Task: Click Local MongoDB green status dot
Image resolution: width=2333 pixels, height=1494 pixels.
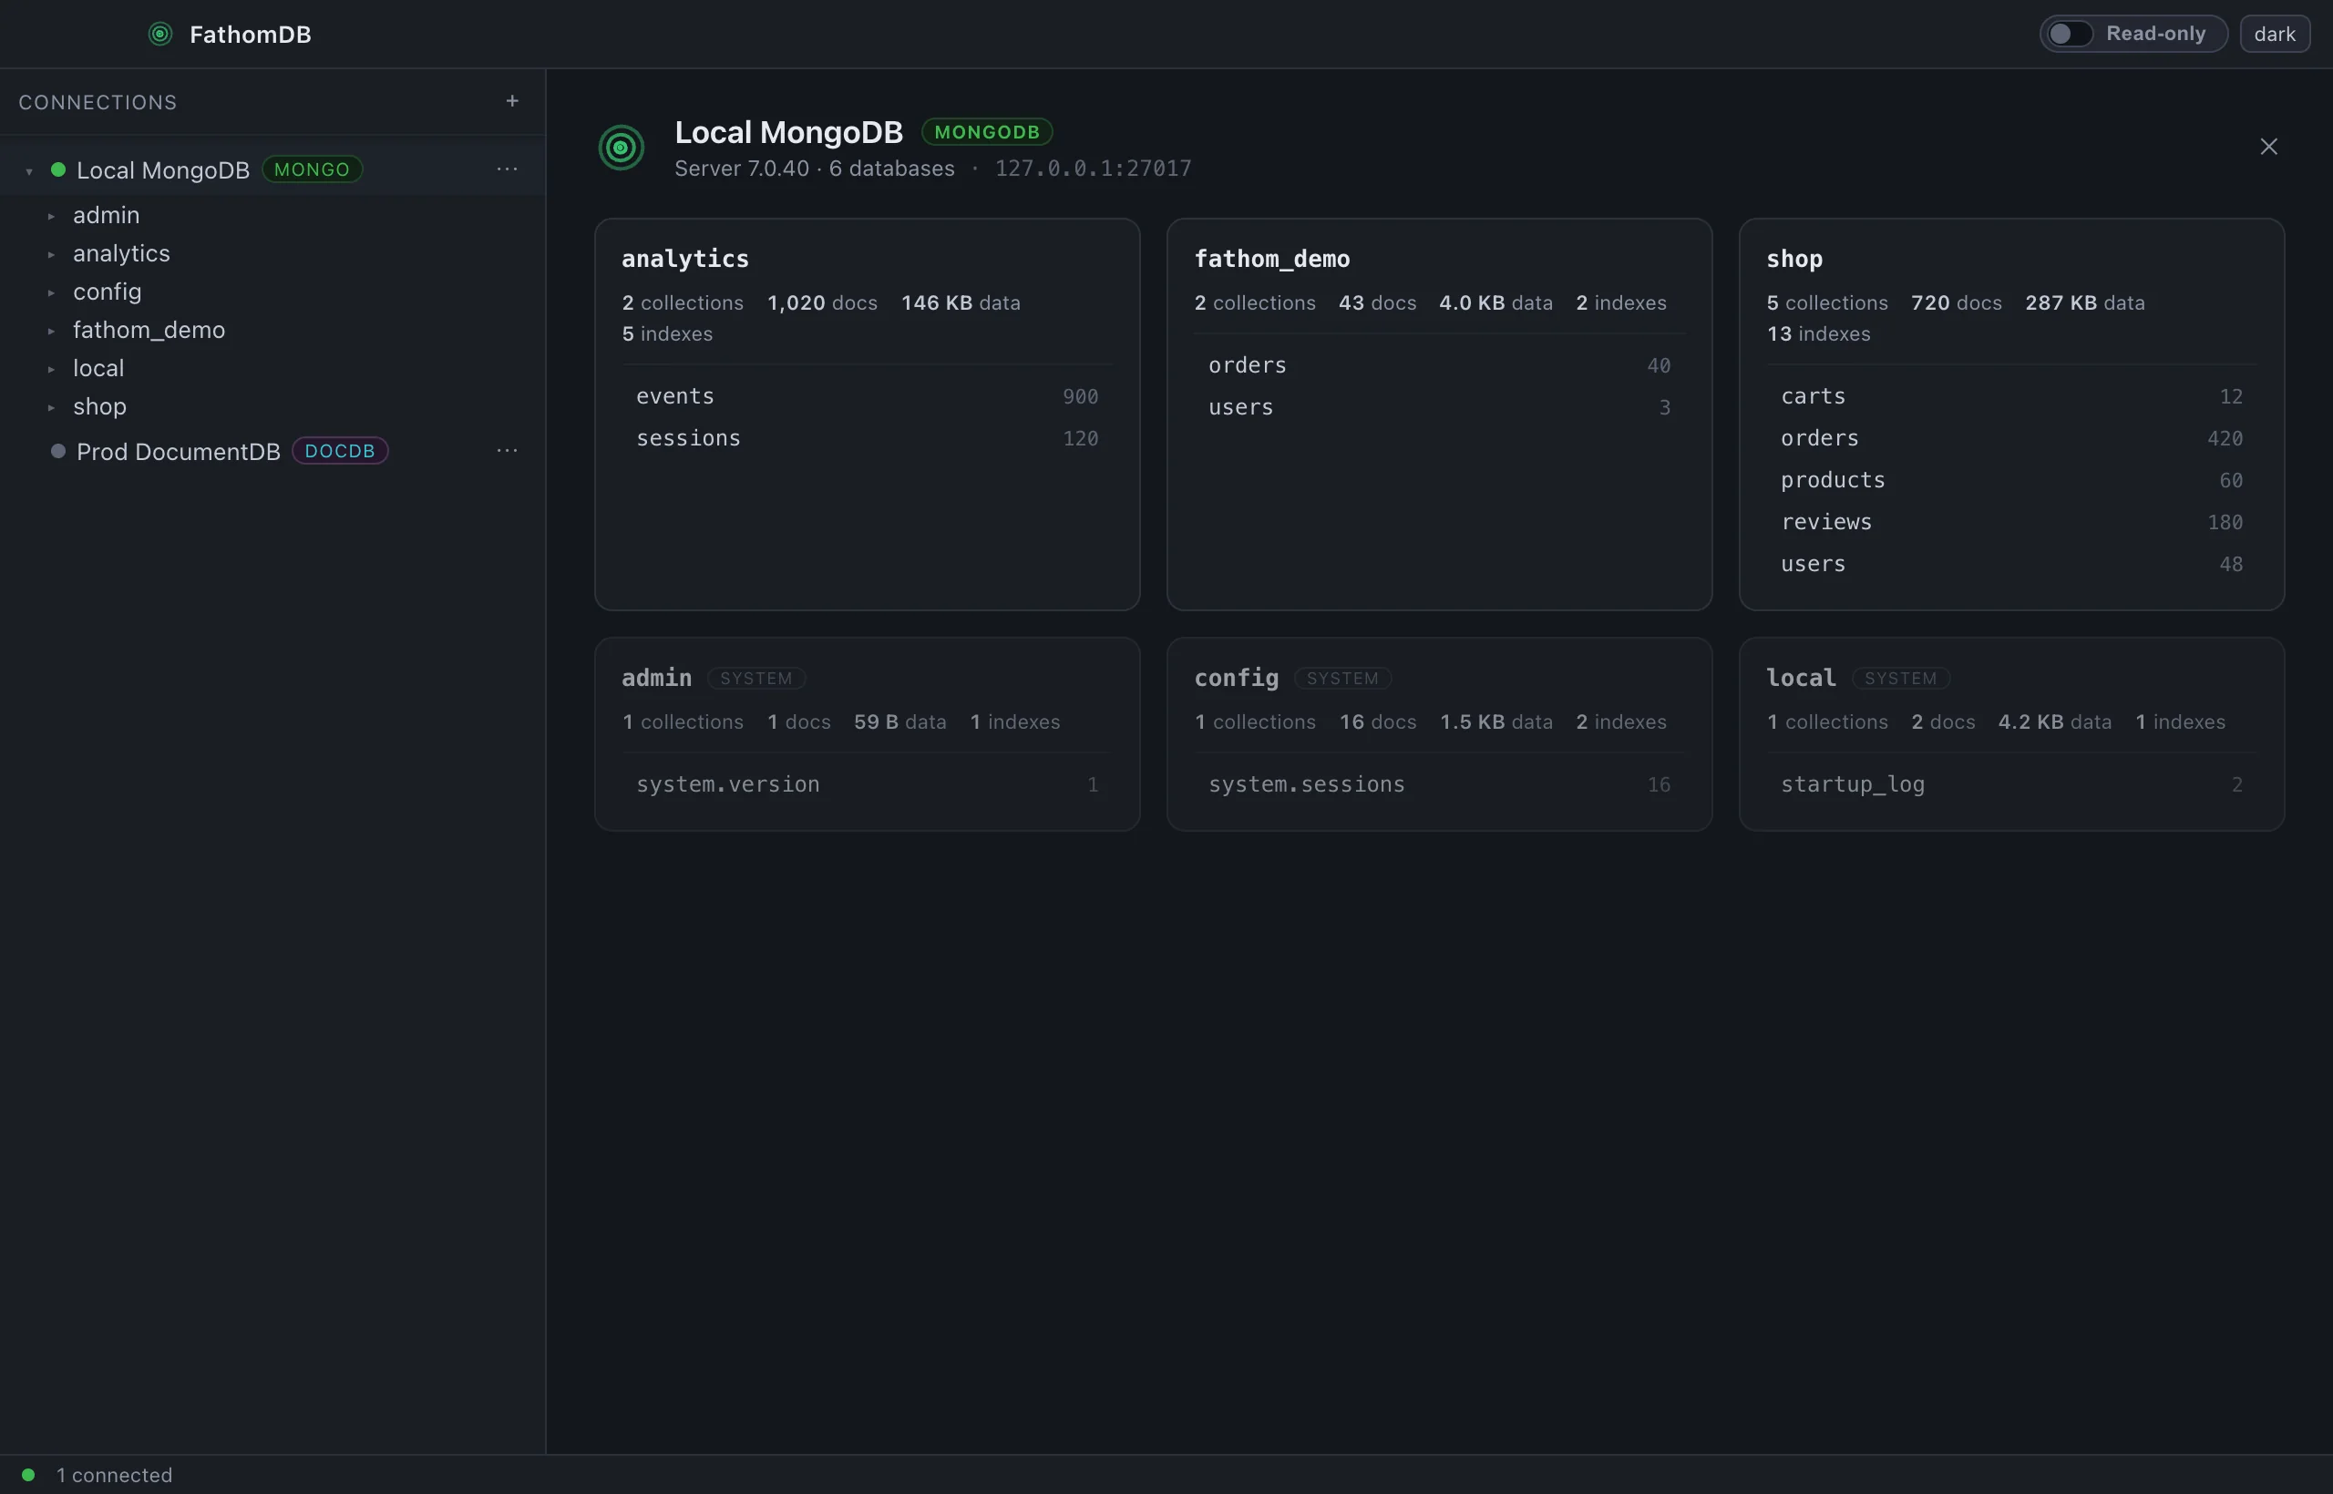Action: [58, 169]
